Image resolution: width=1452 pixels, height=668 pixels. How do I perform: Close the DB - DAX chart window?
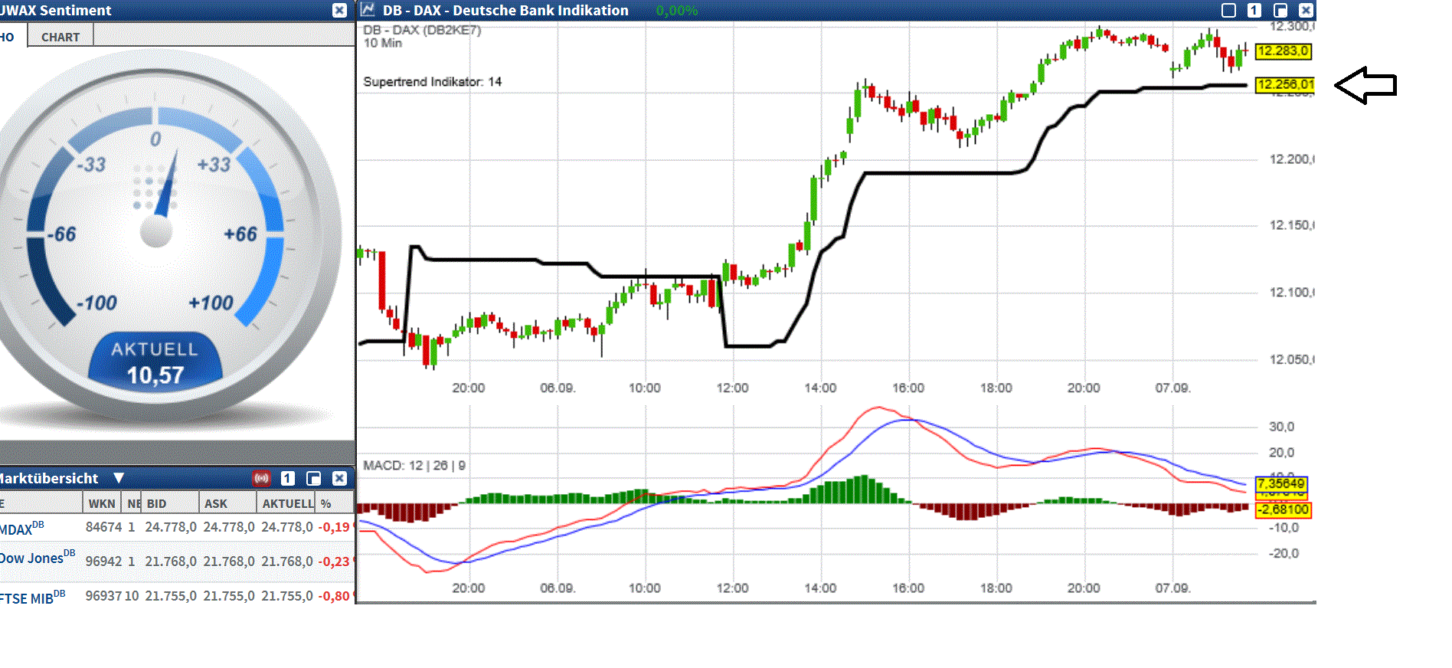1306,10
